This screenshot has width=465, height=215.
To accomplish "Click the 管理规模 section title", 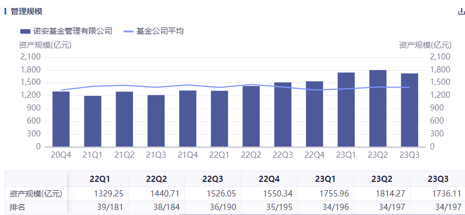I will pyautogui.click(x=26, y=12).
